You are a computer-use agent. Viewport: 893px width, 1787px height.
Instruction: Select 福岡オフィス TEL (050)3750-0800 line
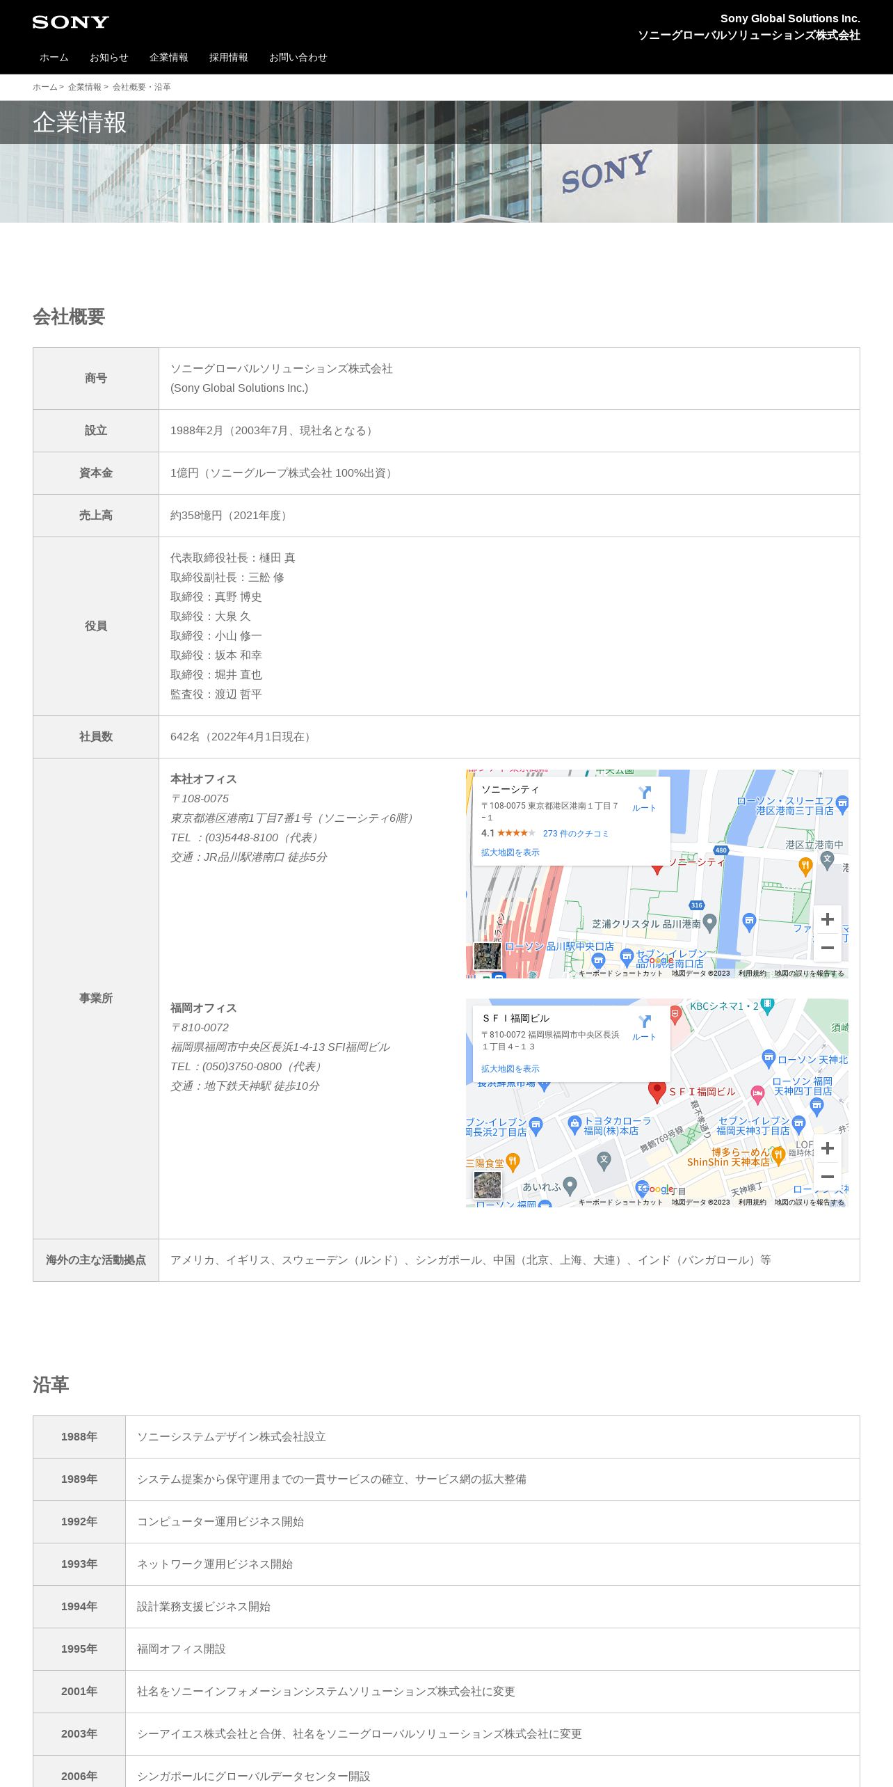[248, 1067]
